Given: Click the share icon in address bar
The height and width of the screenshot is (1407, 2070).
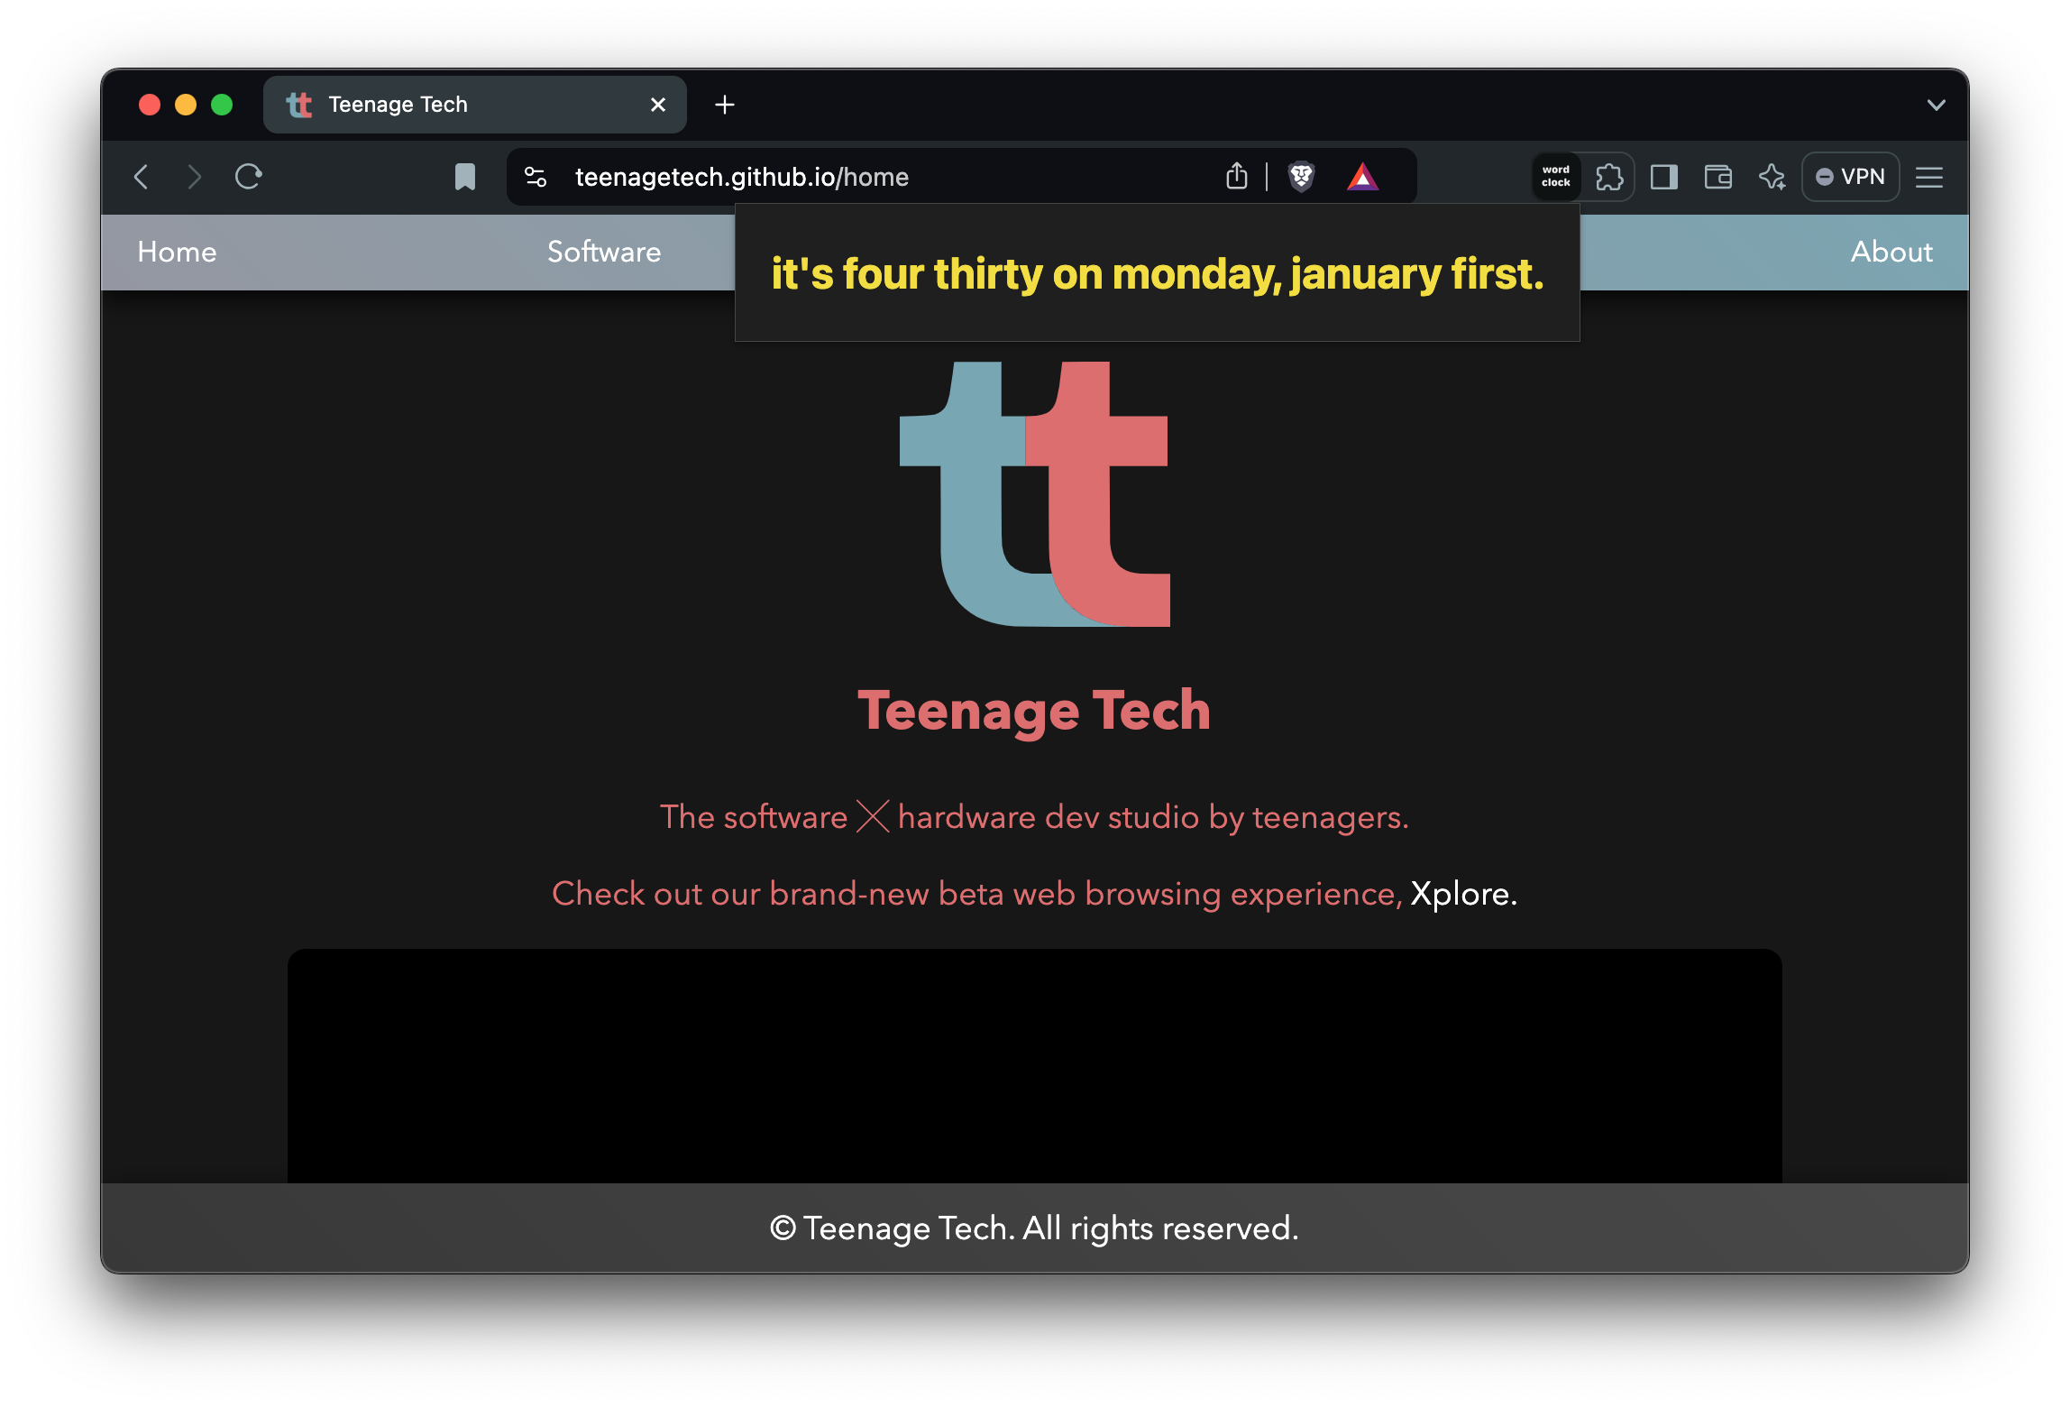Looking at the screenshot, I should (x=1237, y=176).
